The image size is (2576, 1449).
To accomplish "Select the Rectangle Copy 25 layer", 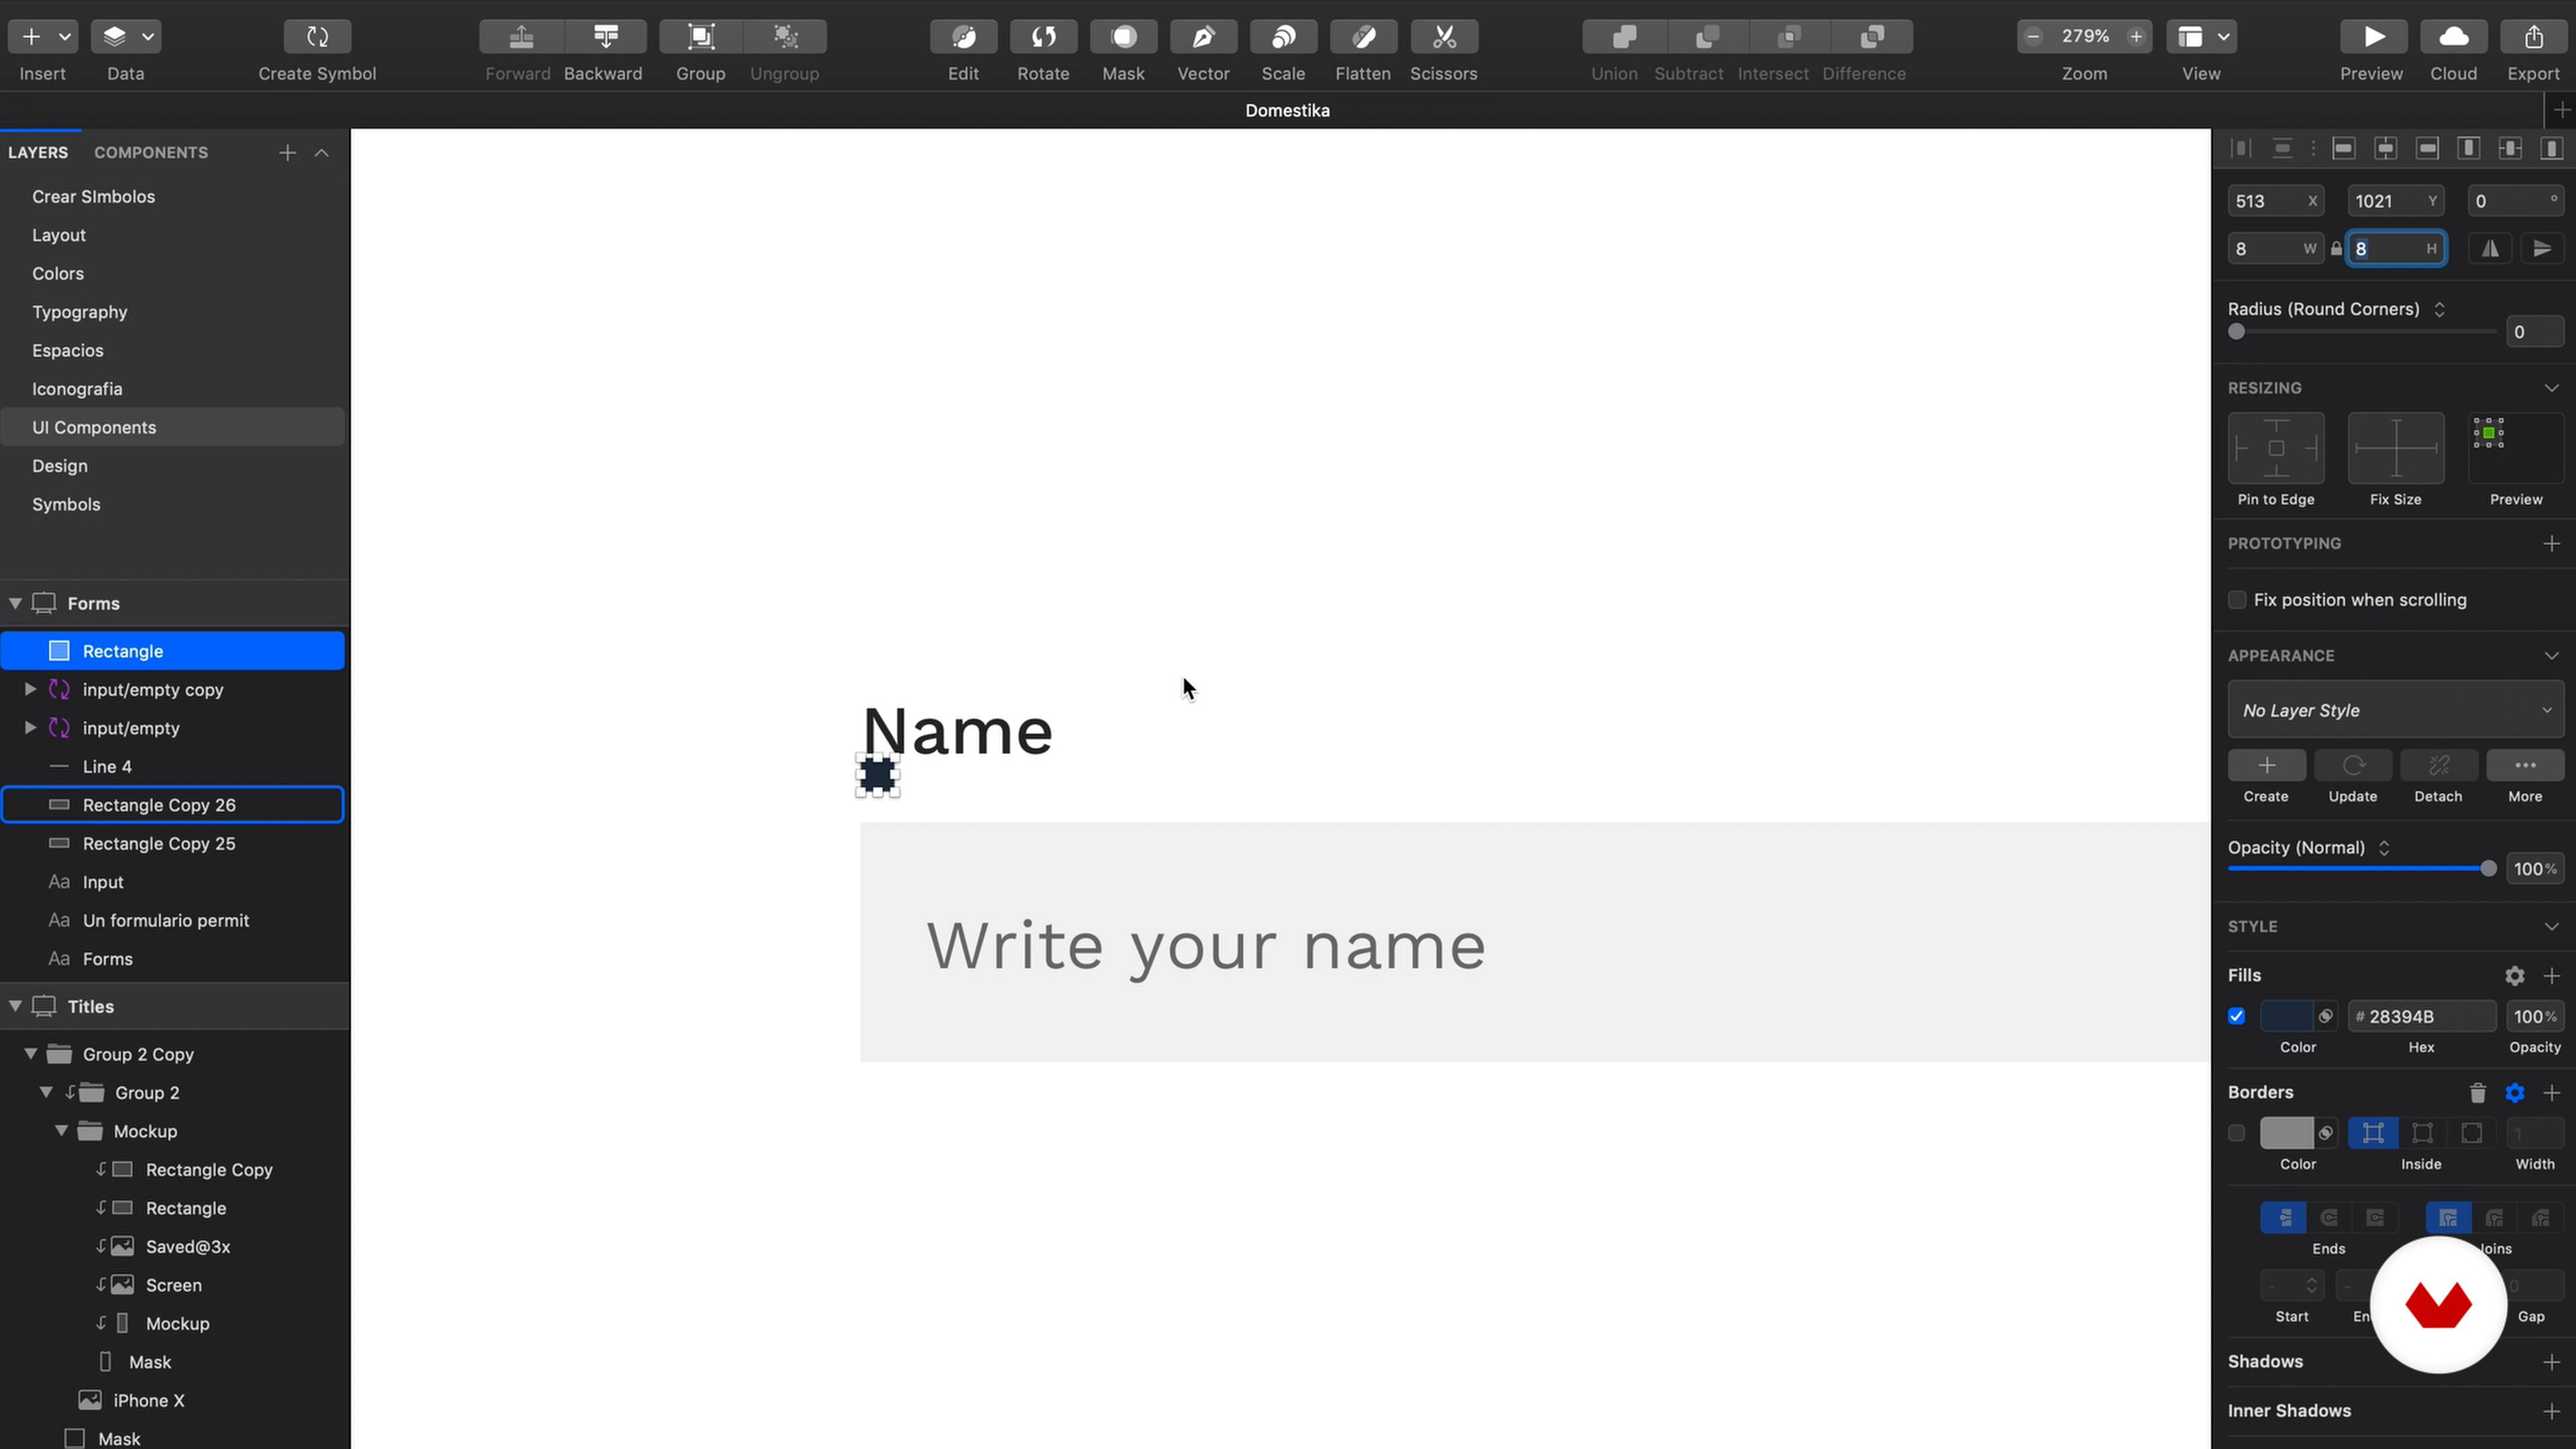I will coord(172,844).
